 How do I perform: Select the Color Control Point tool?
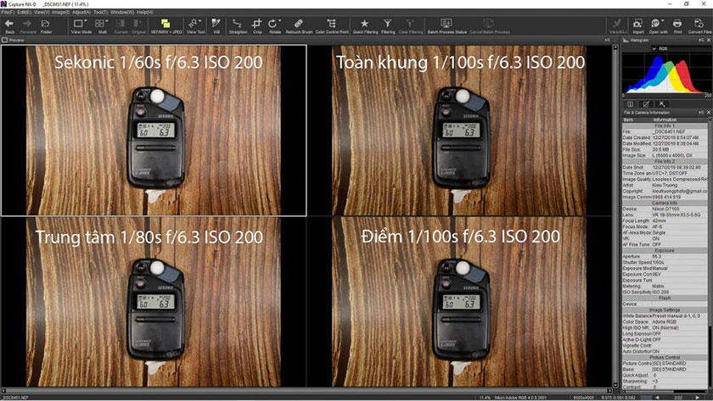click(x=332, y=26)
